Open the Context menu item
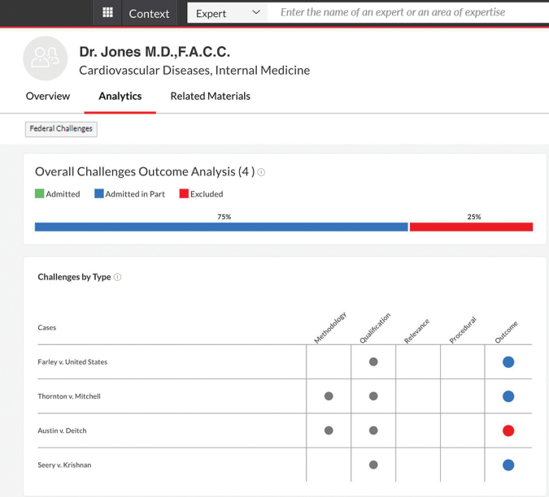This screenshot has height=497, width=549. click(x=149, y=14)
